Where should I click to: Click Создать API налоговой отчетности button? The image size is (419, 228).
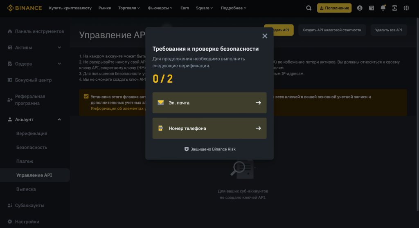point(332,30)
